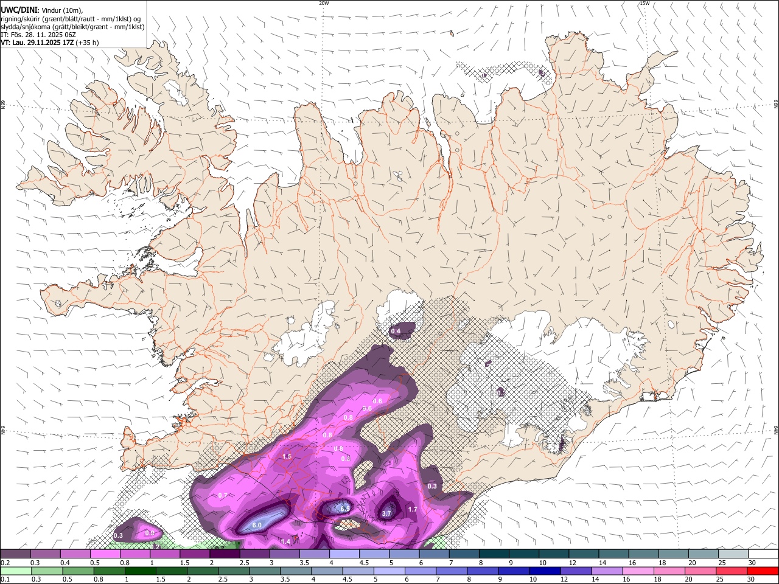Viewport: 779px width, 584px height.
Task: Click the 'slydda/snjókoma' legend description line
Action: (x=72, y=27)
